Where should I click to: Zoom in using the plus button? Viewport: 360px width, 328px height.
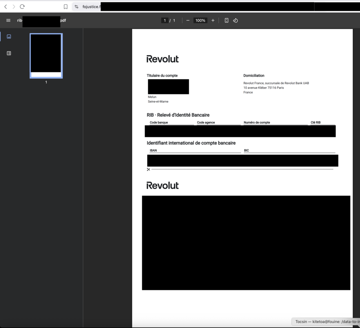click(213, 20)
